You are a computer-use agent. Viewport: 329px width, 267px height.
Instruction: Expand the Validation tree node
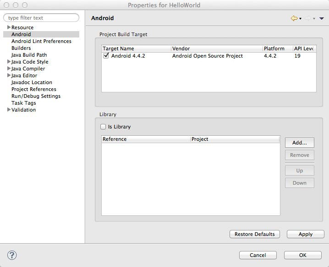(x=9, y=110)
